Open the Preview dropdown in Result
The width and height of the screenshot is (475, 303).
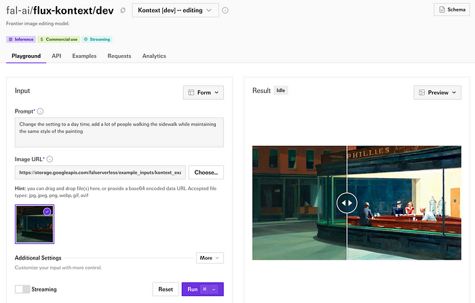pyautogui.click(x=438, y=92)
